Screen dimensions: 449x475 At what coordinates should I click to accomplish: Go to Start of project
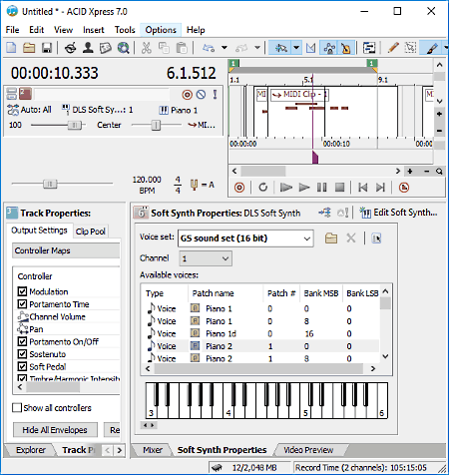pyautogui.click(x=363, y=188)
